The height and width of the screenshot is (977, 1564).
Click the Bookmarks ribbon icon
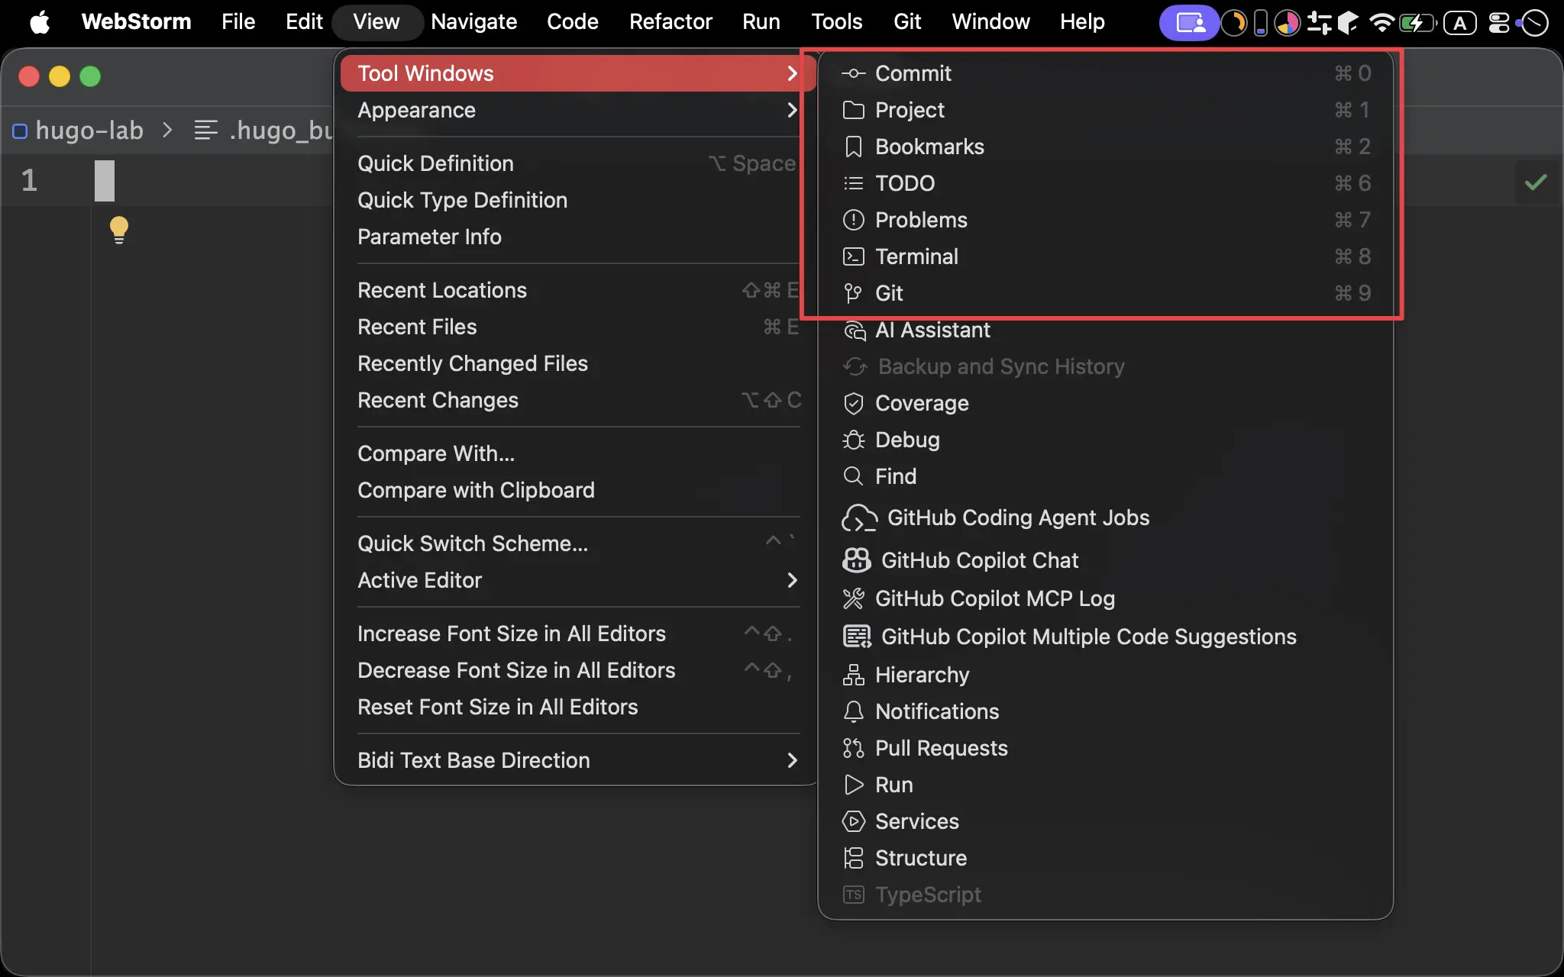pyautogui.click(x=853, y=147)
